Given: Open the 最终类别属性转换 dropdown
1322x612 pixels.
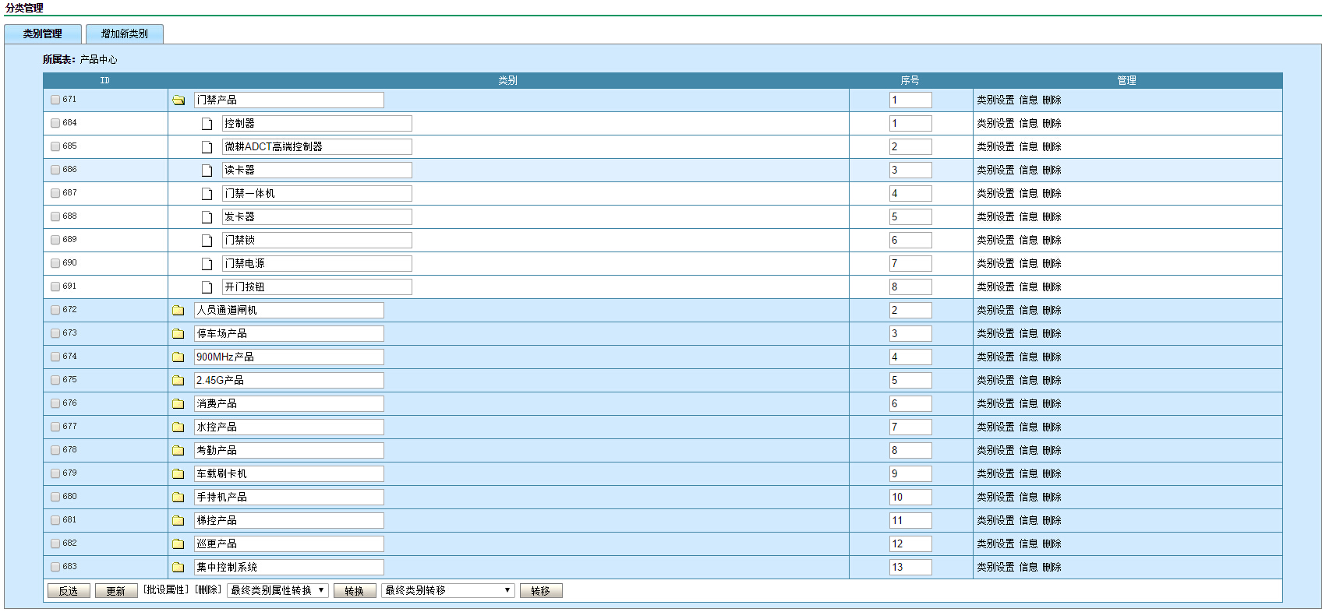Looking at the screenshot, I should coord(277,591).
